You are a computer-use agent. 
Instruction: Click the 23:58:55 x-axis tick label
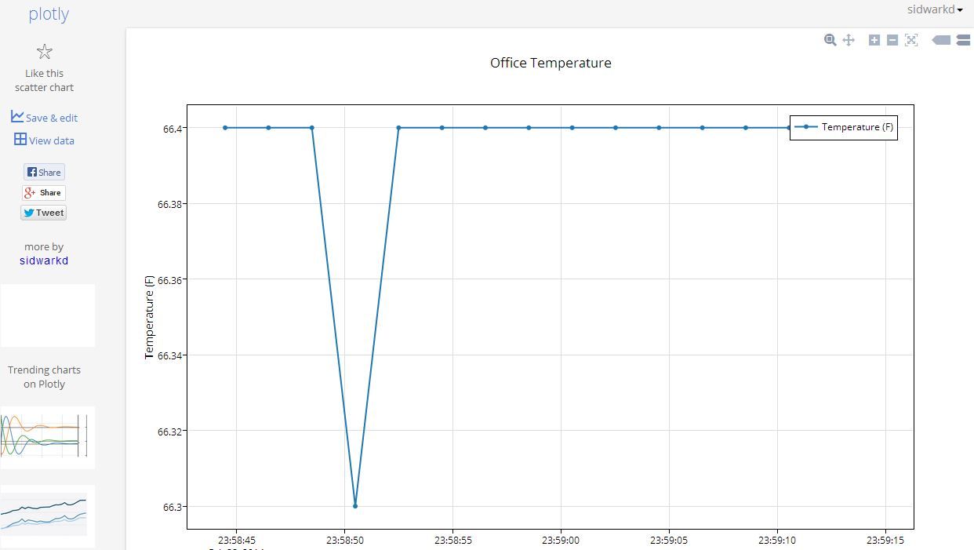click(x=452, y=541)
